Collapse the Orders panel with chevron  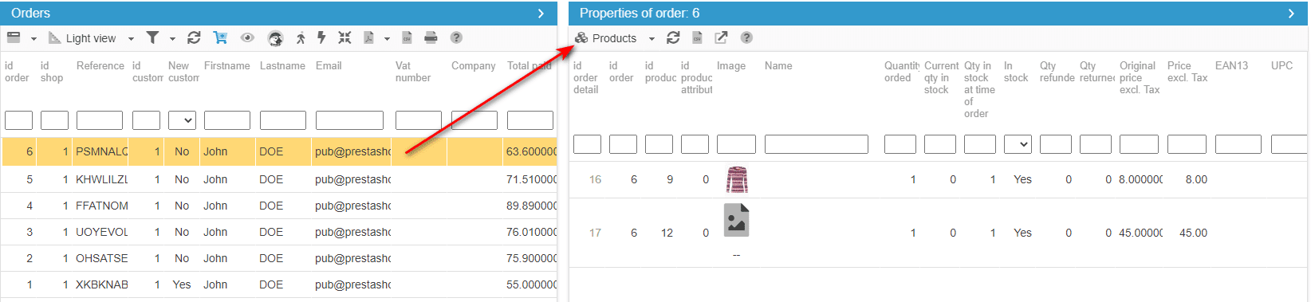[x=541, y=14]
